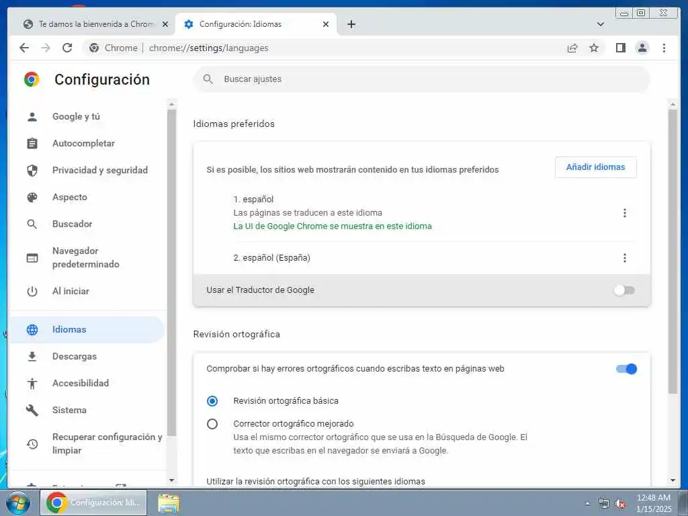Image resolution: width=688 pixels, height=516 pixels.
Task: Click the Descargas download icon
Action: [x=32, y=357]
